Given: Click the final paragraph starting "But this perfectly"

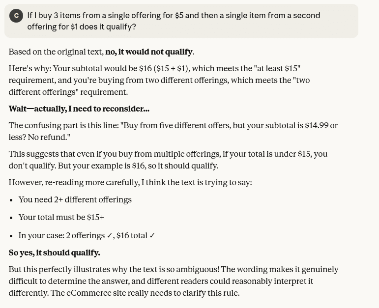Looking at the screenshot, I should (173, 281).
